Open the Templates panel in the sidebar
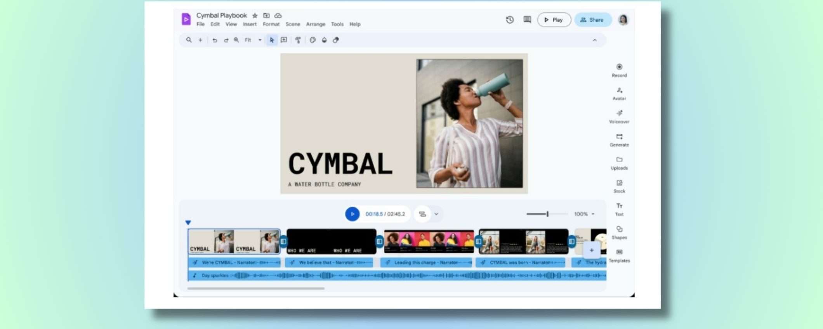823x329 pixels. pos(619,256)
